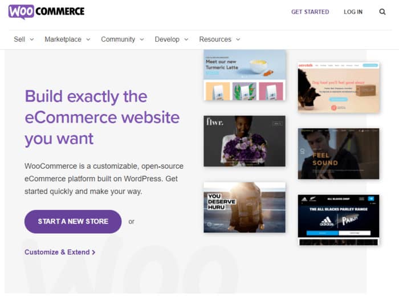
Task: Expand the chevron next to Sell
Action: pos(32,39)
